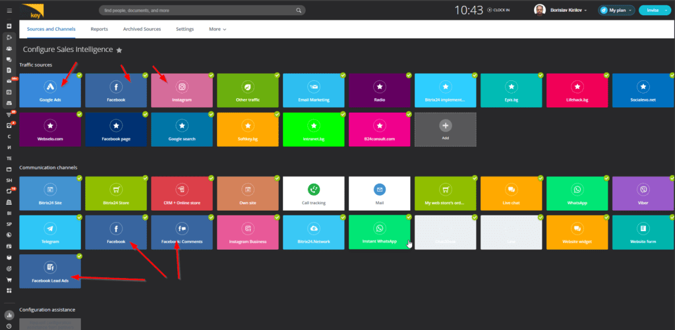
Task: Click the hamburger menu icon at top left
Action: point(9,10)
